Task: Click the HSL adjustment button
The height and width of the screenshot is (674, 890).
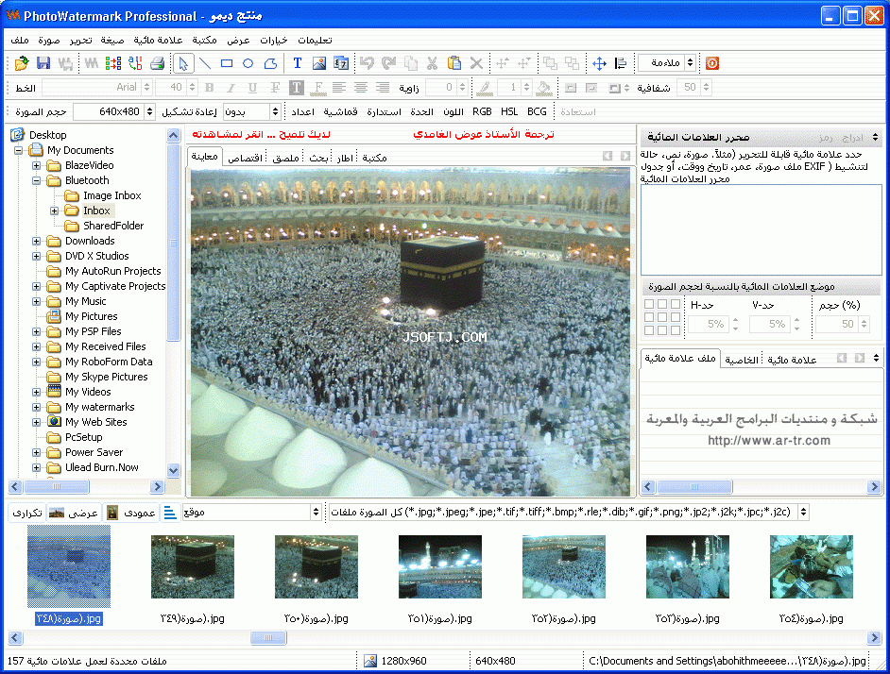Action: click(x=509, y=111)
